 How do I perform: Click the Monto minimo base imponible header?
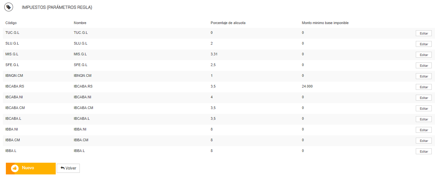pyautogui.click(x=325, y=23)
